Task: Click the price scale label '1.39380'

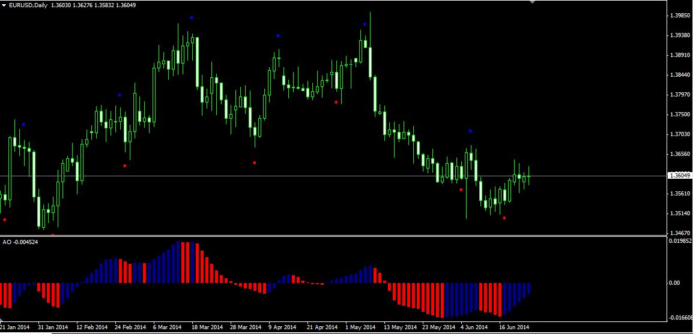Action: [680, 35]
